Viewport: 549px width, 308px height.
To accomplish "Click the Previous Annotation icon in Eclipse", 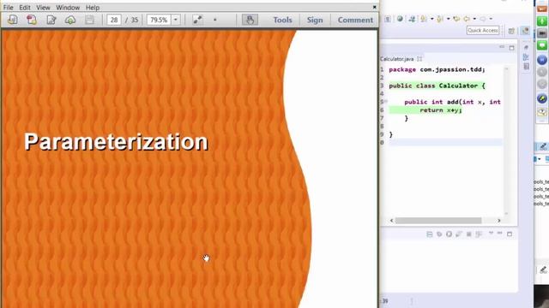I will [440, 19].
